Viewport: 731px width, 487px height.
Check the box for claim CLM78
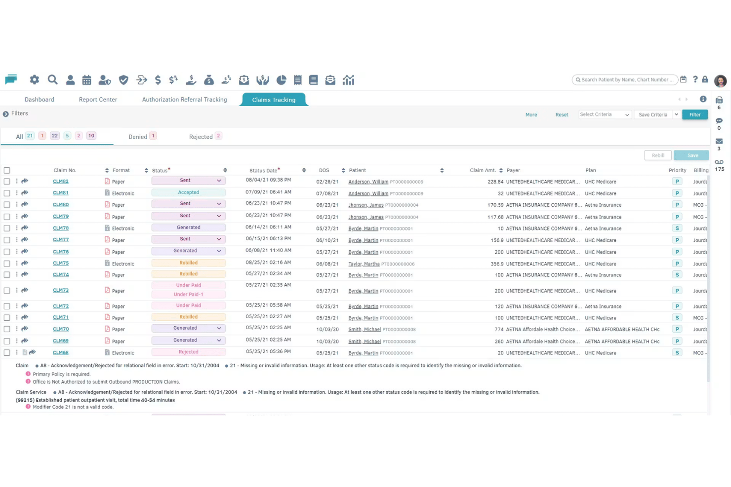pyautogui.click(x=7, y=228)
